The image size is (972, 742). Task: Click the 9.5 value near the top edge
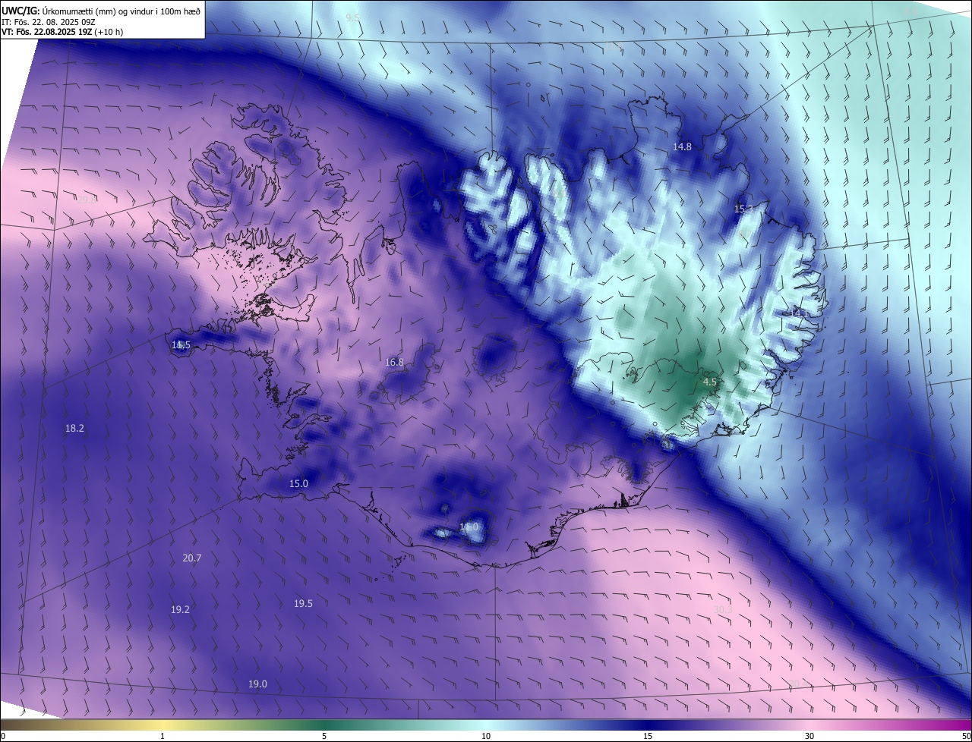click(353, 17)
